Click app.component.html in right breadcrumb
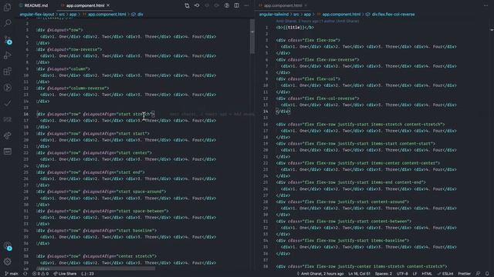The height and width of the screenshot is (277, 494). tap(341, 14)
